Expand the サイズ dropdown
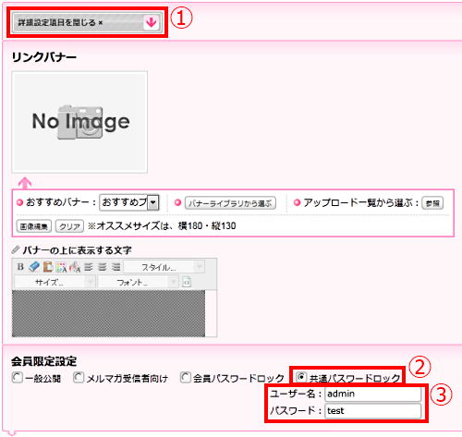 (x=55, y=282)
